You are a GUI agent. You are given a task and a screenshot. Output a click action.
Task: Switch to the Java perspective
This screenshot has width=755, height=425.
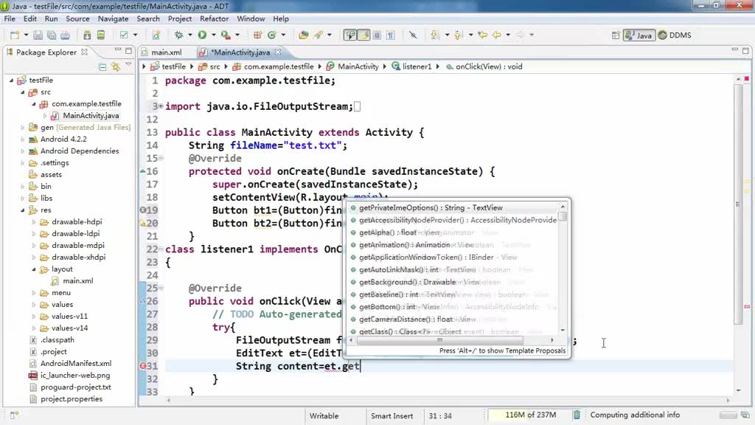(x=639, y=35)
